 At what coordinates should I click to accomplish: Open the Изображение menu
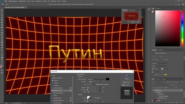(22, 1)
